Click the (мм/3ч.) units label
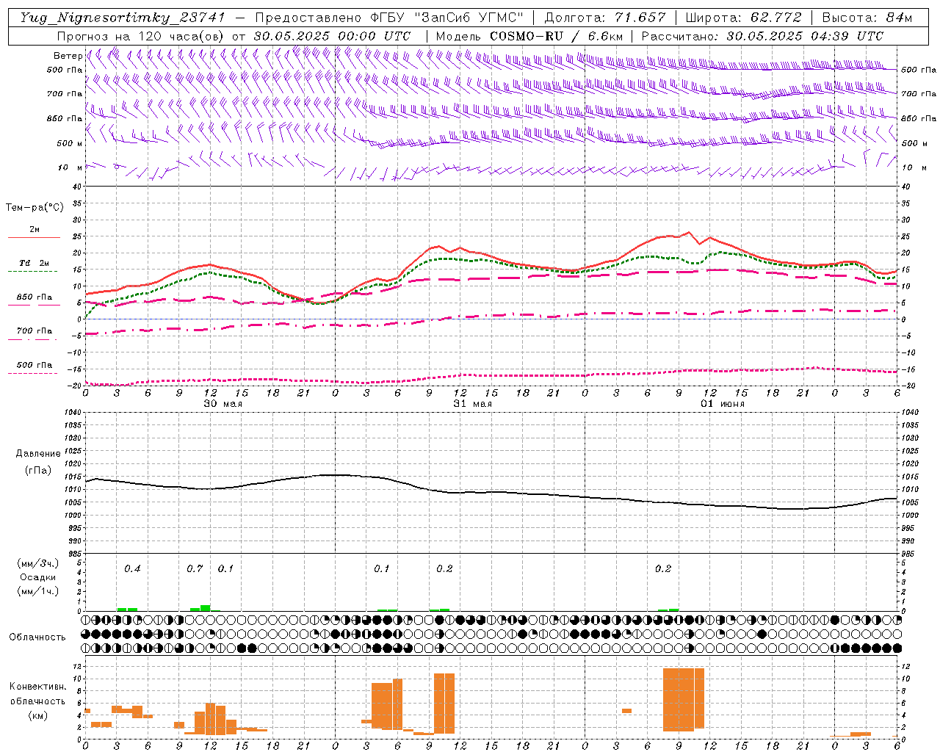Image resolution: width=940 pixels, height=752 pixels. tap(38, 563)
